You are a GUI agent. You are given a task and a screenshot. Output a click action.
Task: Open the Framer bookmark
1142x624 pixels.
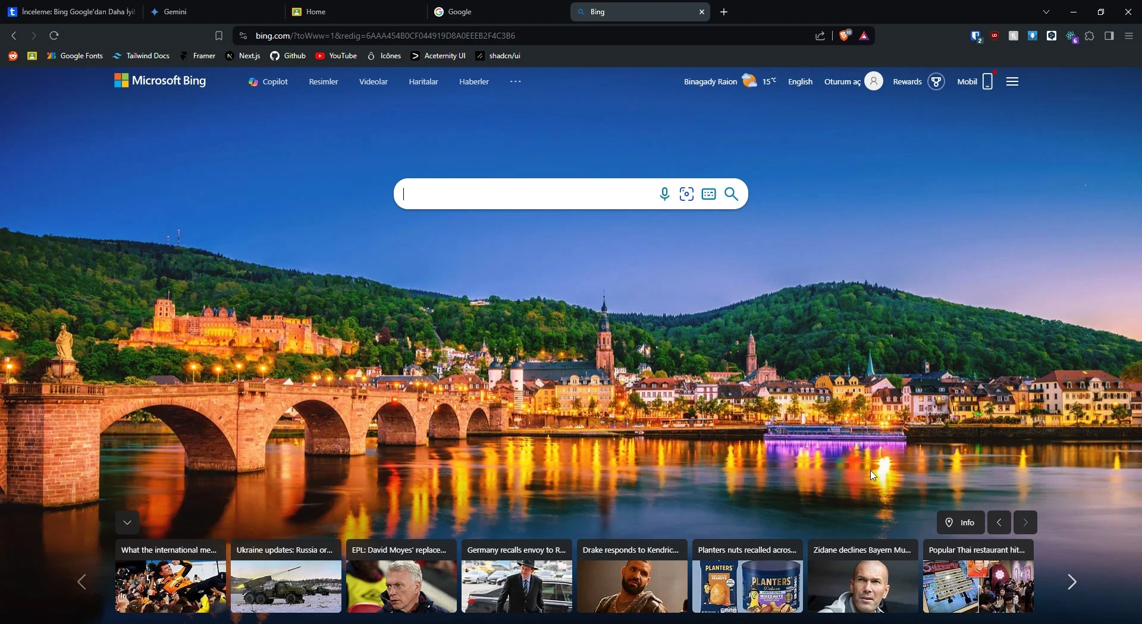[x=198, y=56]
